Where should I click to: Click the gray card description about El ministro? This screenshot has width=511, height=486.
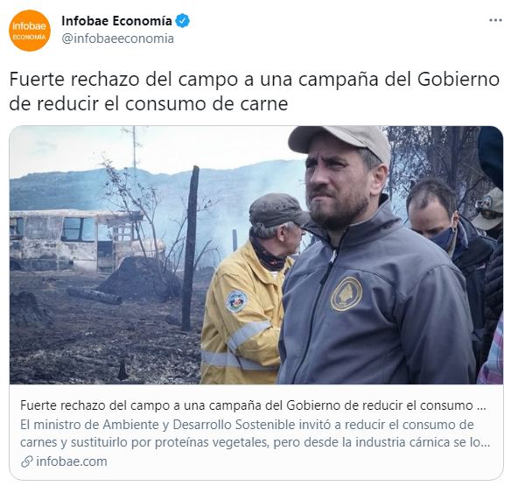point(255,433)
